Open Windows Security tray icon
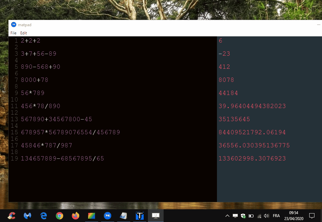 (243, 216)
